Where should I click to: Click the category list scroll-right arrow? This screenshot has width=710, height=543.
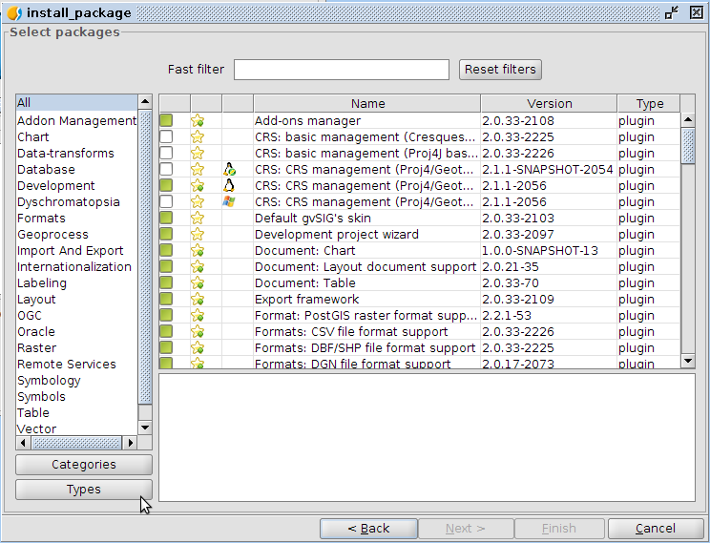pyautogui.click(x=131, y=443)
